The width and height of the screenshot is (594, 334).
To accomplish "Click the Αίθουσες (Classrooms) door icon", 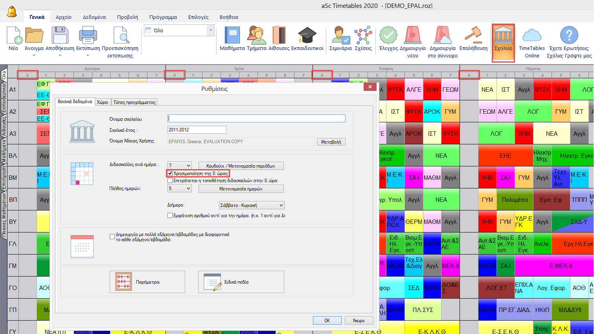I will pyautogui.click(x=279, y=35).
